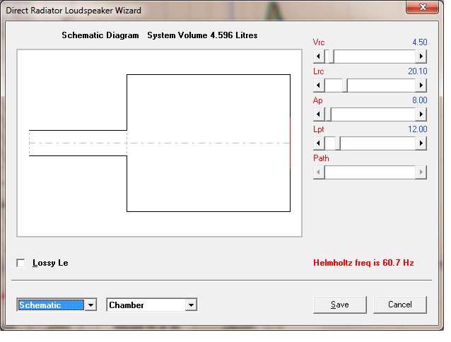Viewport: 451px width, 342px height.
Task: Click the right arrow of Ap slider
Action: [421, 114]
